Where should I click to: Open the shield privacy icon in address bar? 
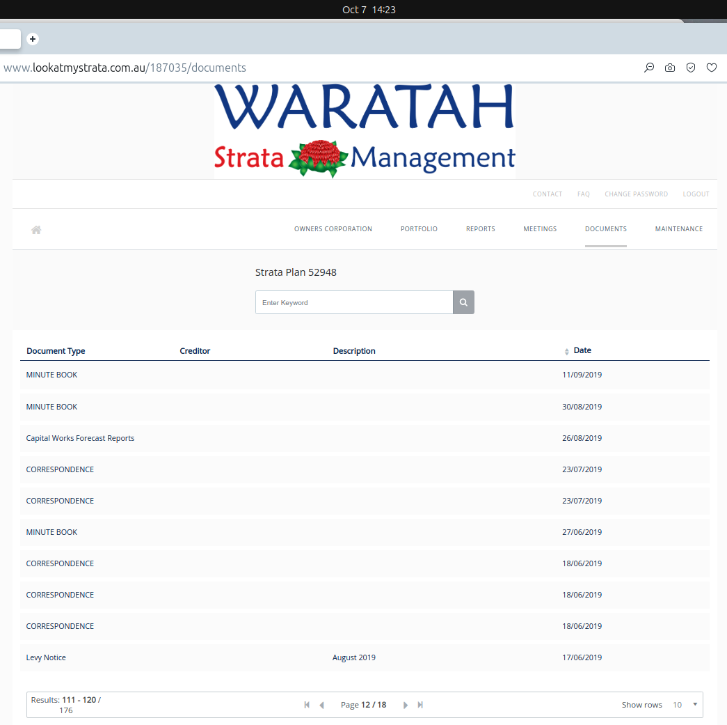click(691, 68)
